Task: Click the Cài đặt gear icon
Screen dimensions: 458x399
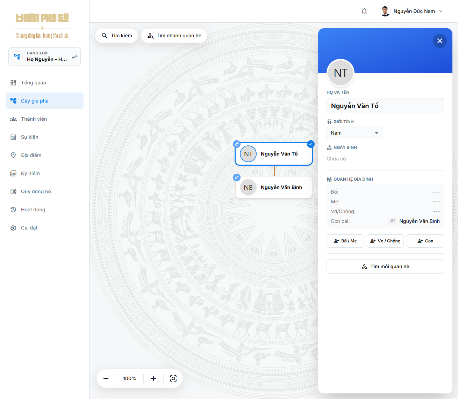Action: (x=13, y=228)
